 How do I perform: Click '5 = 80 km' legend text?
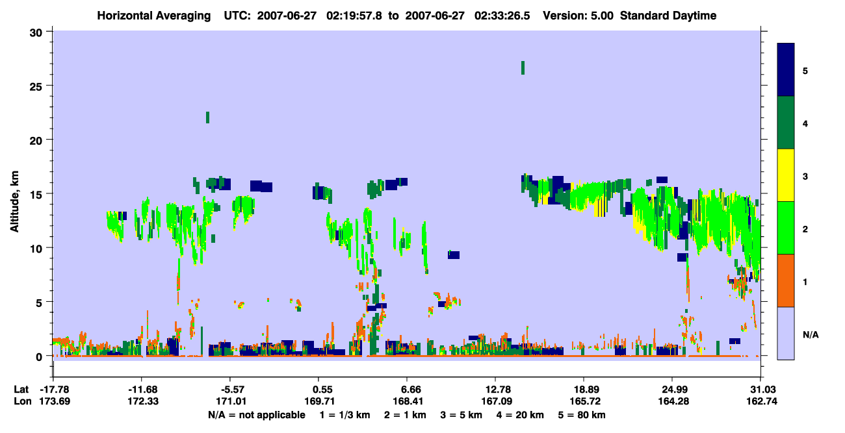tap(582, 415)
